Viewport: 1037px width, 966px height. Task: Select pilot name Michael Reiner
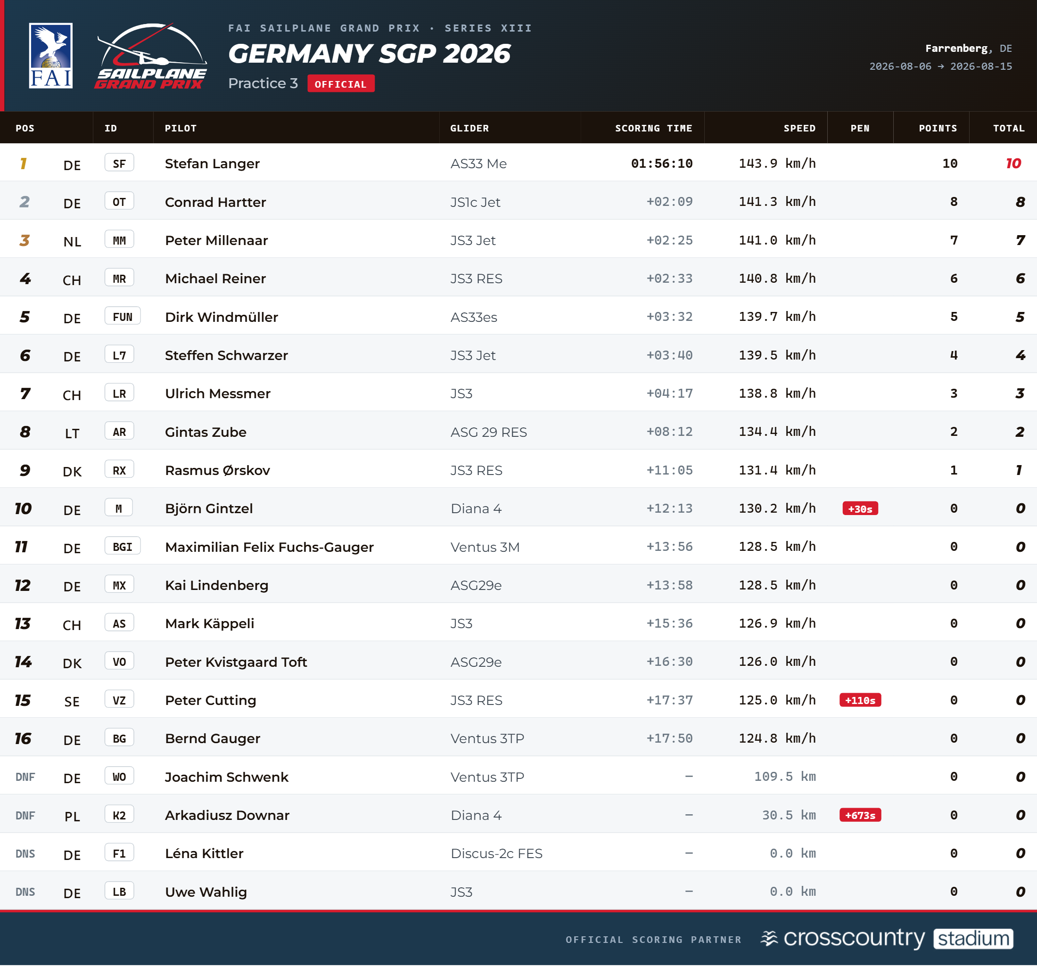click(215, 278)
